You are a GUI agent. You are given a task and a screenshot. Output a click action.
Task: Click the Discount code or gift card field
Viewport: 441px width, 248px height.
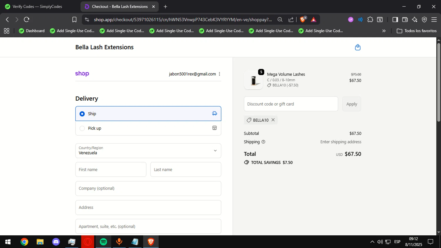[x=291, y=104]
